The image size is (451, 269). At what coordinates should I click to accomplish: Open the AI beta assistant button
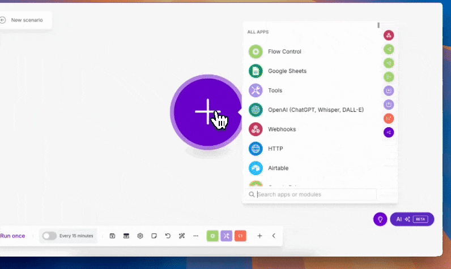(x=412, y=219)
